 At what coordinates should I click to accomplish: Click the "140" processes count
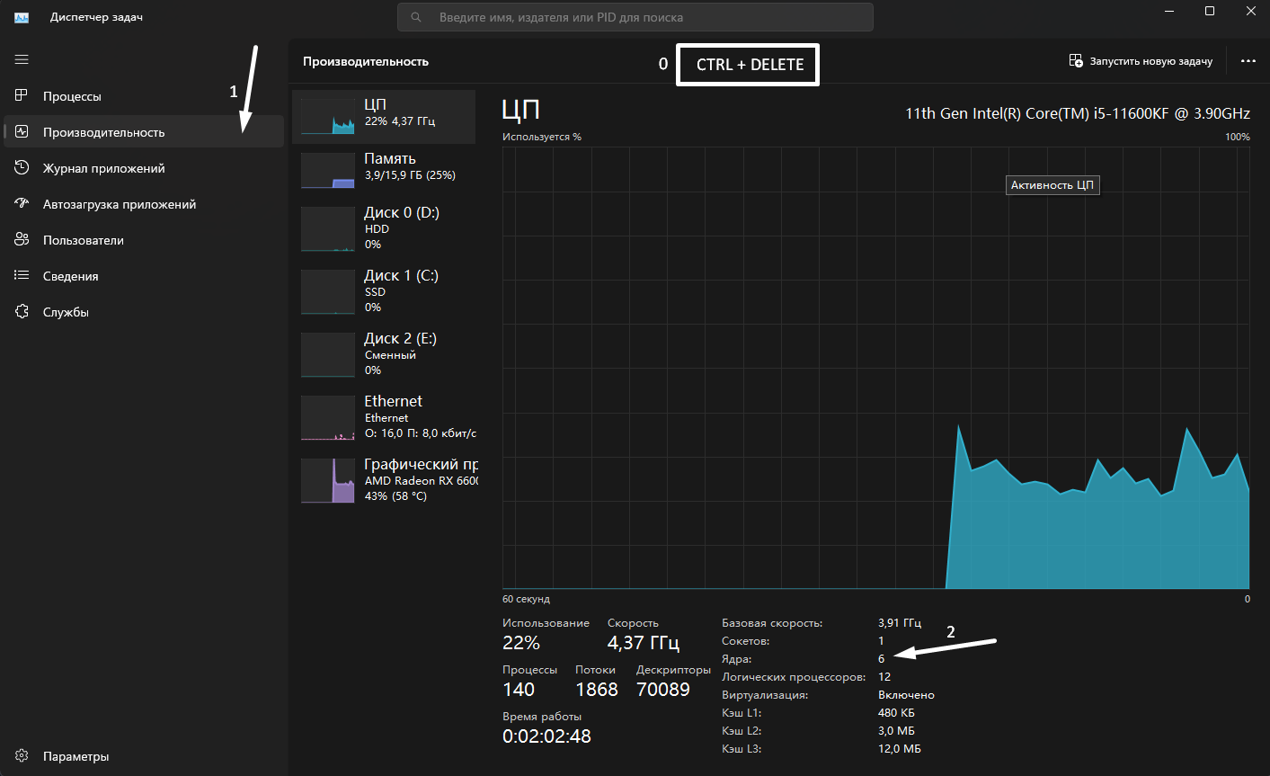pos(519,690)
